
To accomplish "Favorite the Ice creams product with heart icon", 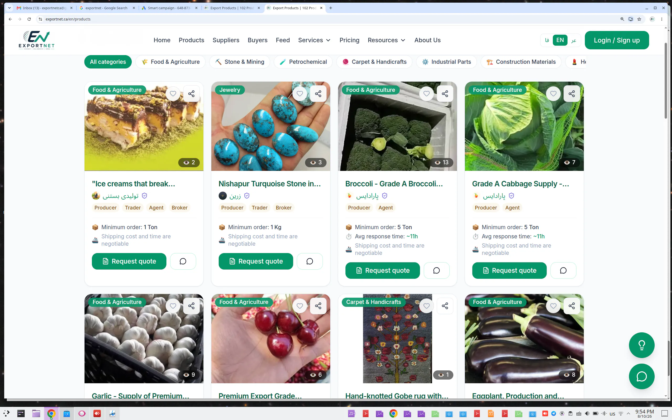I will [173, 94].
